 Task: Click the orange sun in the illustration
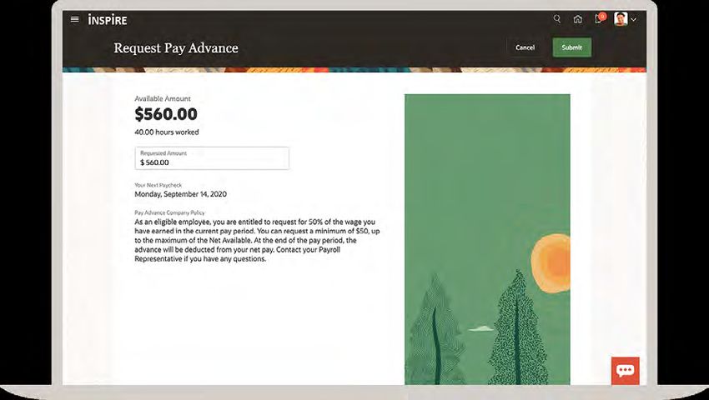point(551,263)
